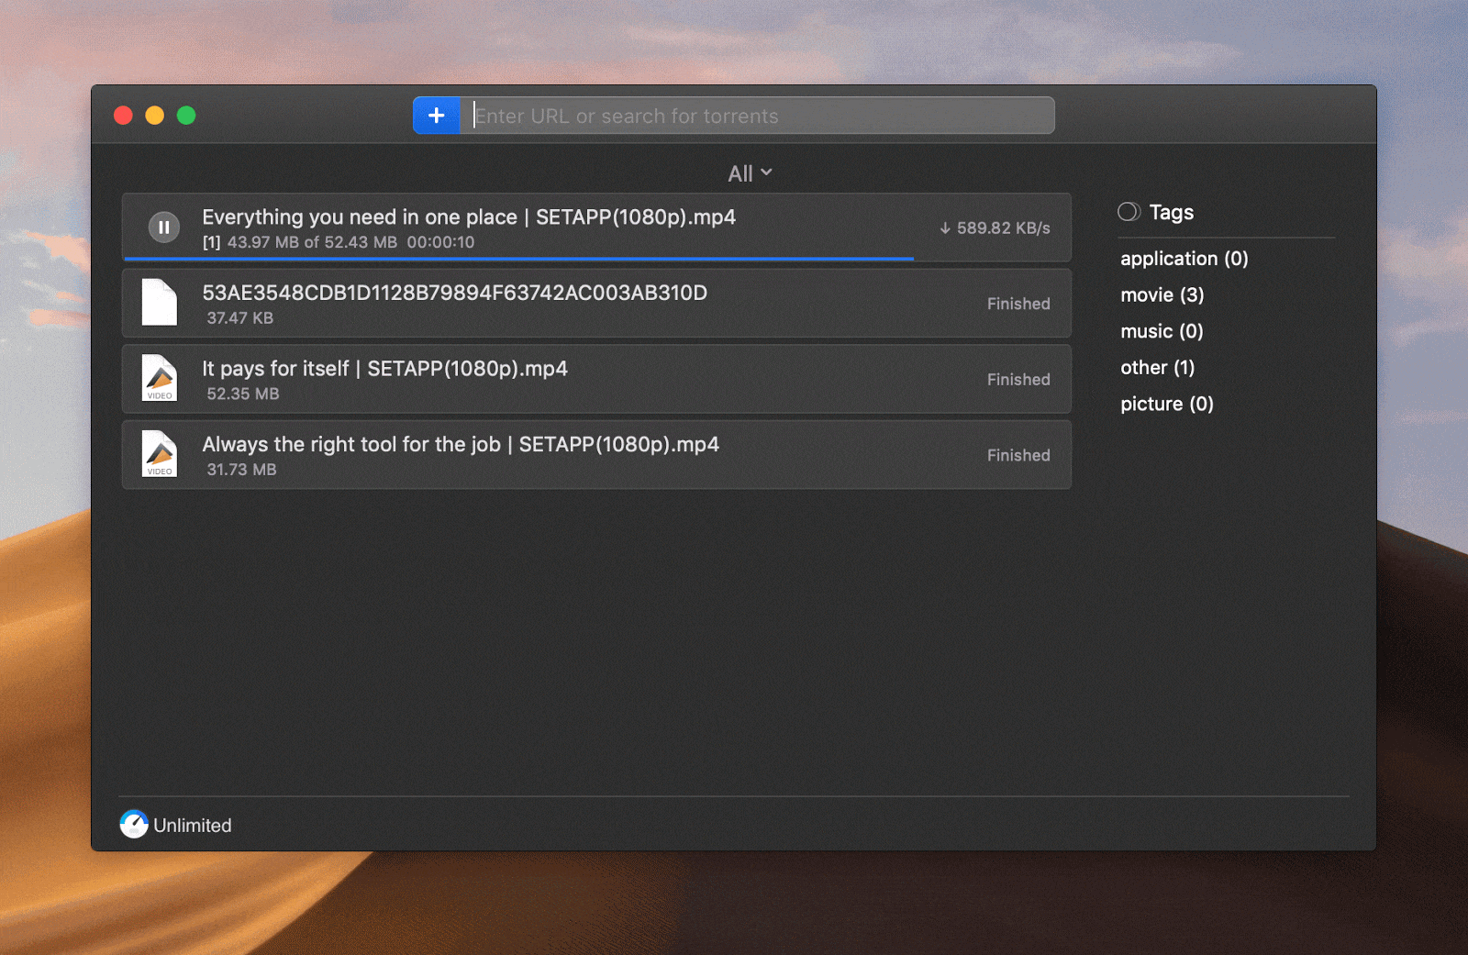Image resolution: width=1468 pixels, height=955 pixels.
Task: Open the All filter dropdown
Action: [x=750, y=173]
